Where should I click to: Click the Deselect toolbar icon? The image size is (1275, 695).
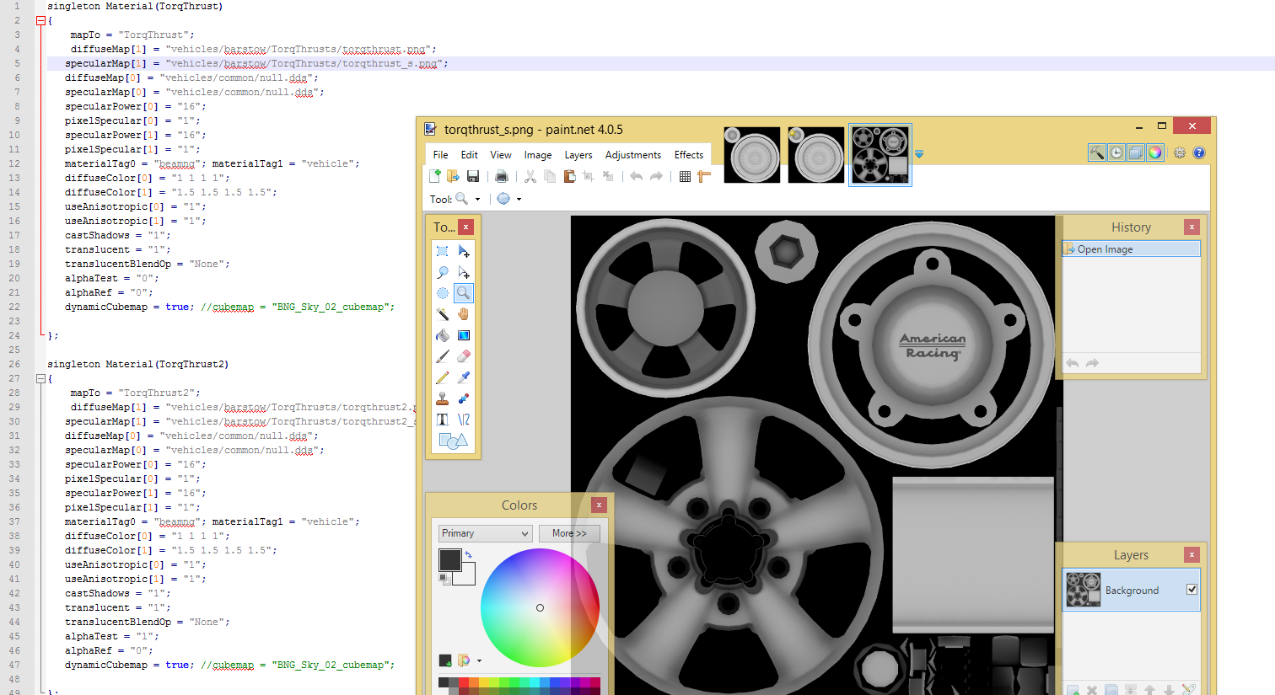tap(608, 176)
